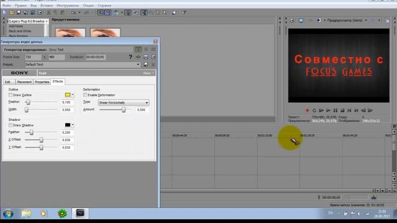Click the Vegas taskbar icon
This screenshot has width=397, height=223.
coord(80,213)
